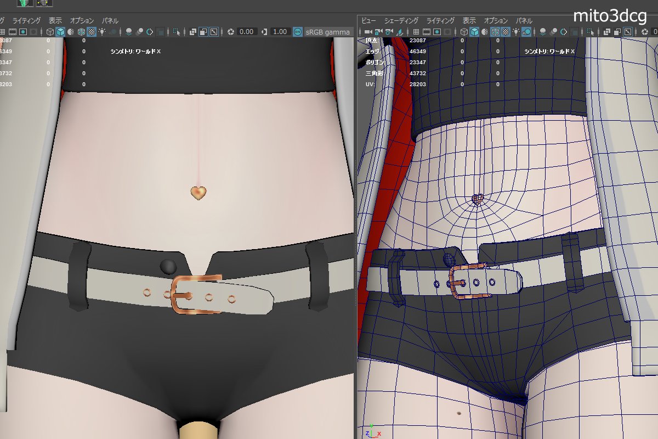Open 表示 menu in left panel
Viewport: 658px width, 439px height.
55,20
